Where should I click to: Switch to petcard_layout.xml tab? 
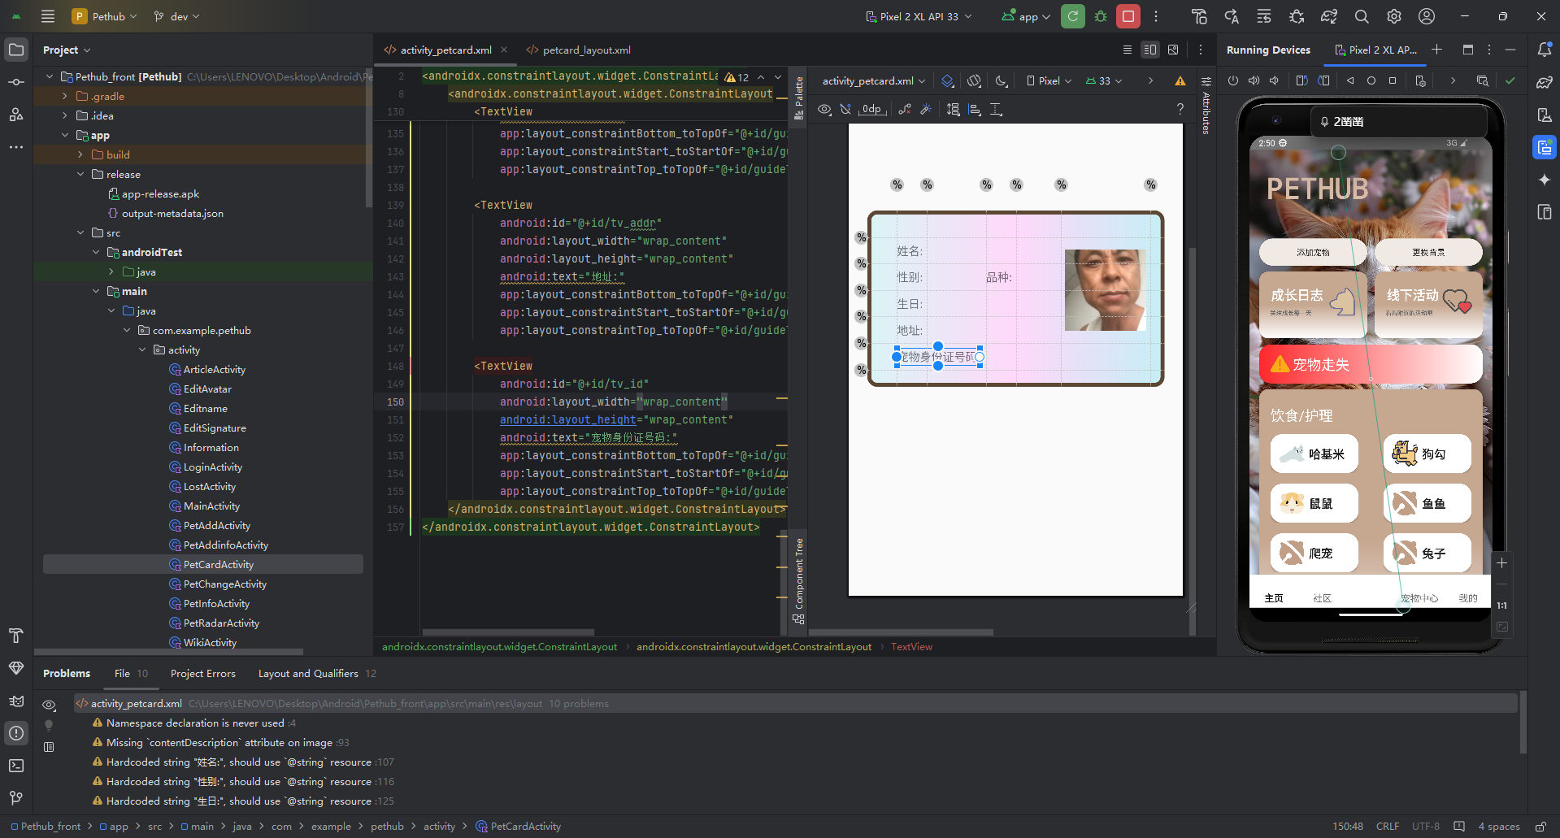coord(586,50)
